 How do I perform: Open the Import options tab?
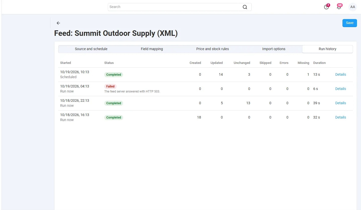274,49
